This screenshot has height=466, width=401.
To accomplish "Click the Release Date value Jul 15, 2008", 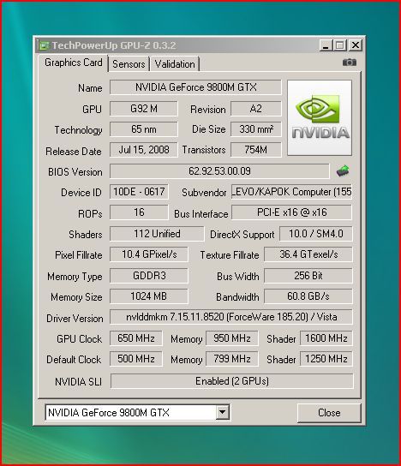I will click(x=144, y=150).
